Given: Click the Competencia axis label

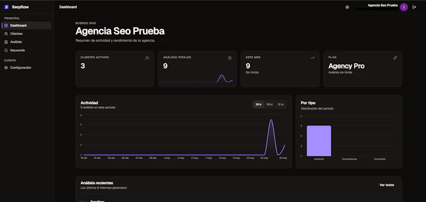Looking at the screenshot, I should 349,159.
